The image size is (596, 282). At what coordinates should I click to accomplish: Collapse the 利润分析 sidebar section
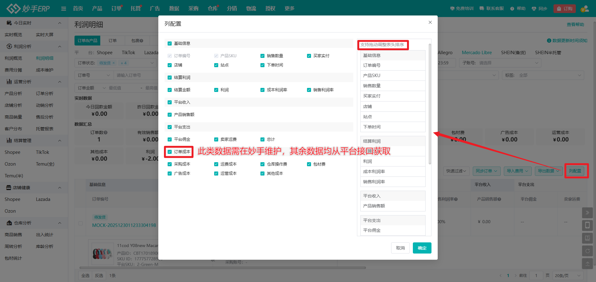click(60, 46)
